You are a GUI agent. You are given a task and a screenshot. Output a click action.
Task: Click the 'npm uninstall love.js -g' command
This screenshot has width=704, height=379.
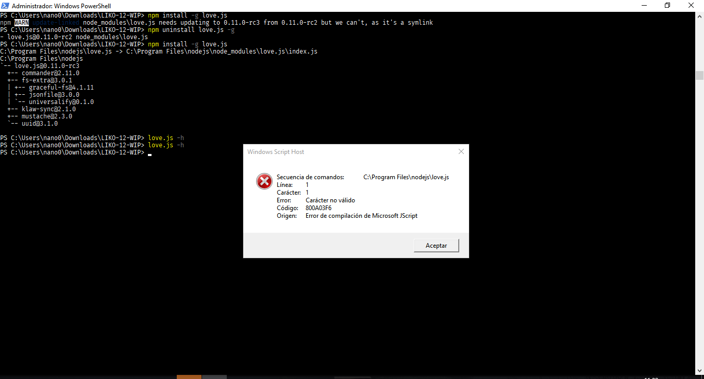pyautogui.click(x=191, y=30)
